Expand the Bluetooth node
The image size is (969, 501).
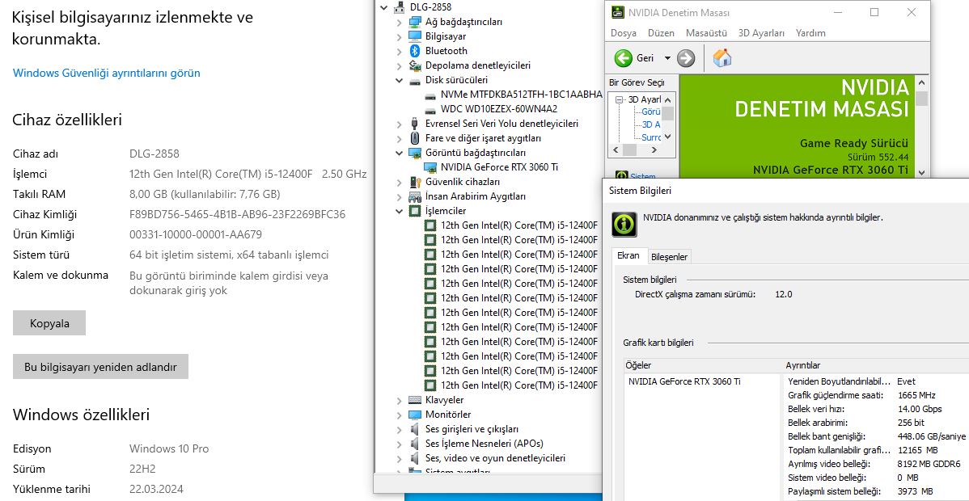400,51
